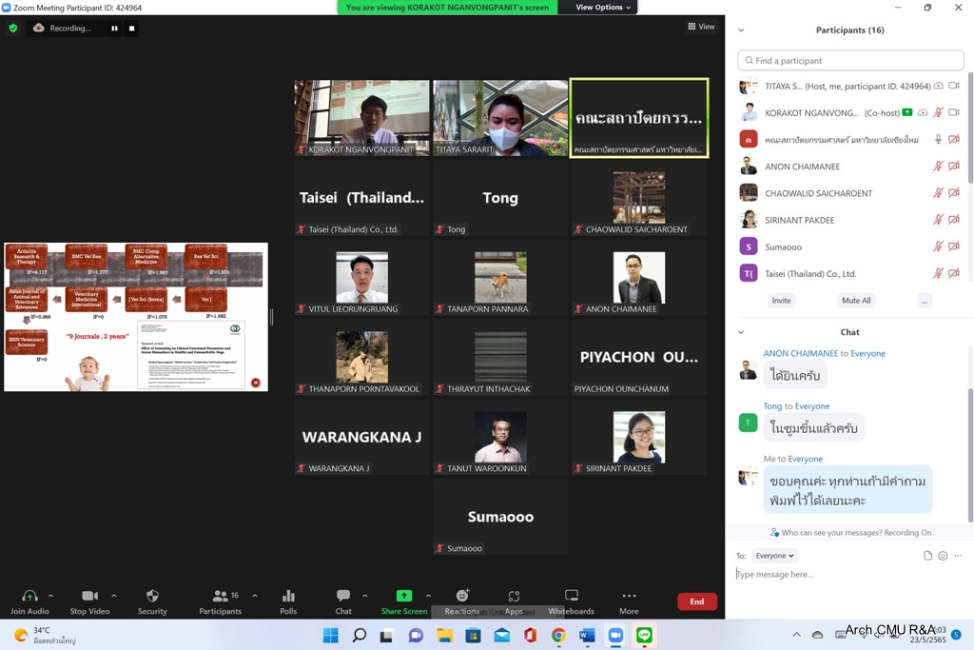Select KORAKOT NGANVONGPANIT video thumbnail
Screen dimensions: 974x650
click(x=362, y=117)
